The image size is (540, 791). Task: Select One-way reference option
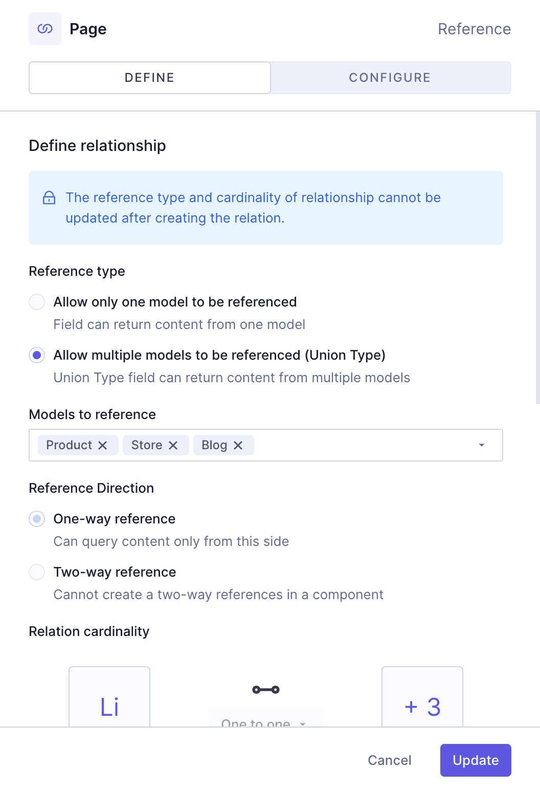click(36, 519)
